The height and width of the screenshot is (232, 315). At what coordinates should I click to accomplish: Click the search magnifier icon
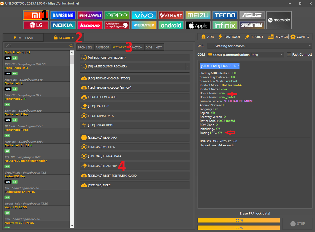pos(71,46)
